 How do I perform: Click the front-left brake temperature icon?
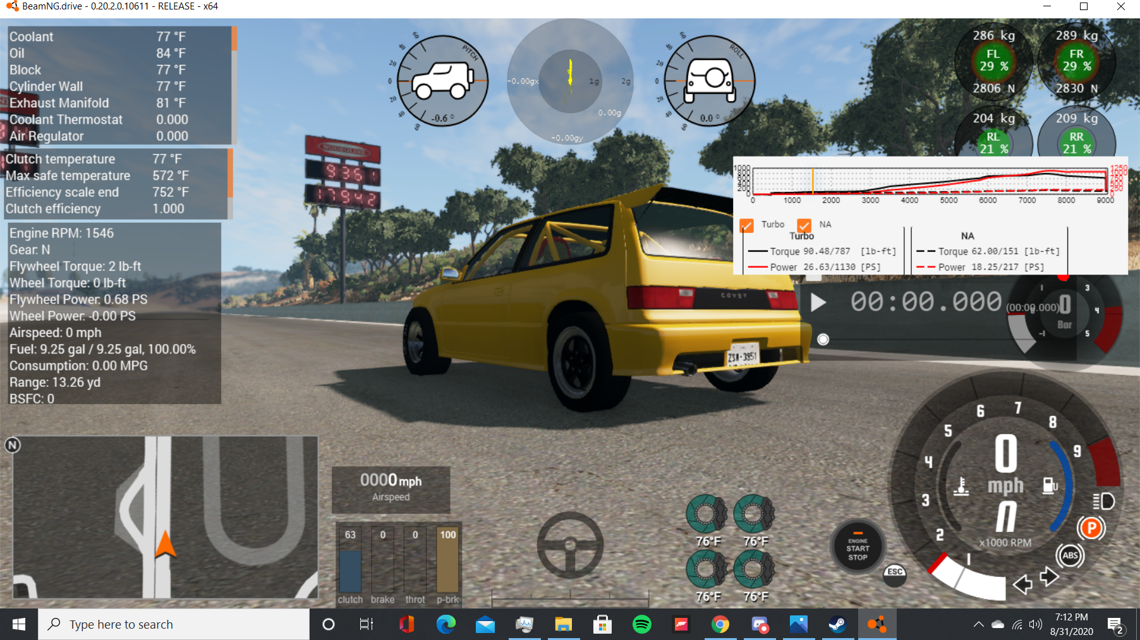tap(706, 514)
